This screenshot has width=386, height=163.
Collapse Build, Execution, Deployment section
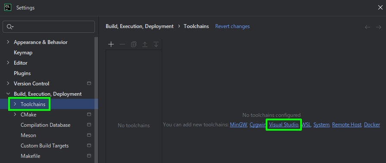(8, 94)
